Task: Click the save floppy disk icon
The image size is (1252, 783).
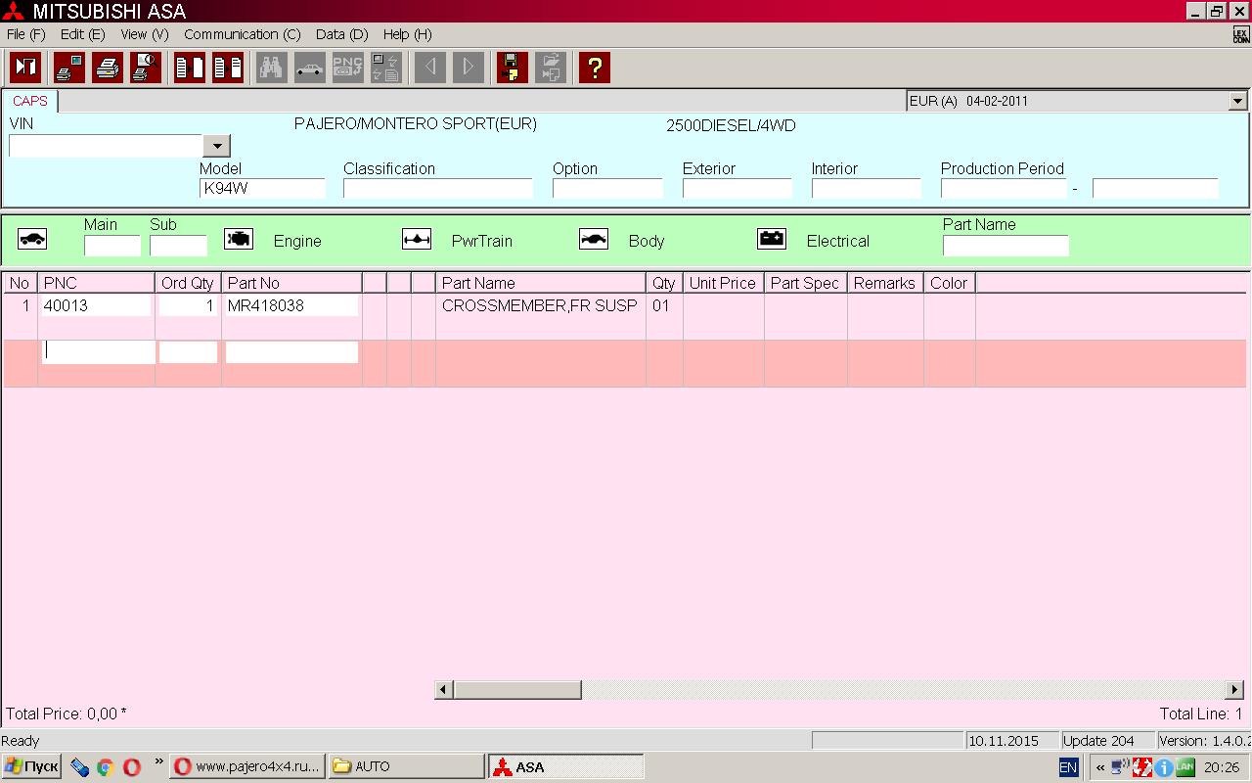Action: [x=512, y=68]
